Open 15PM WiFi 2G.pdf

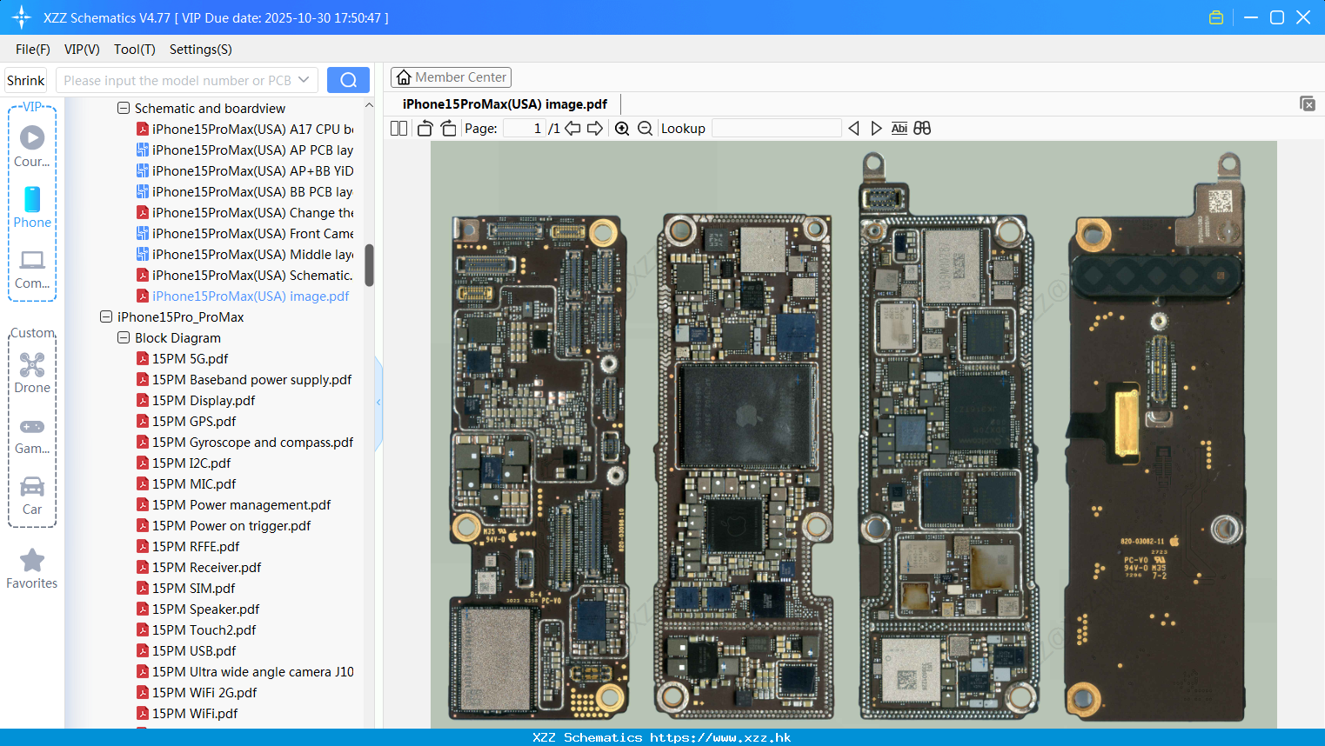[197, 692]
